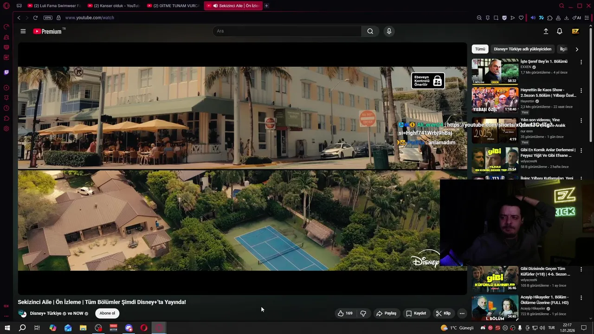Viewport: 594px width, 334px height.
Task: Like the video with thumbs up
Action: click(345, 313)
